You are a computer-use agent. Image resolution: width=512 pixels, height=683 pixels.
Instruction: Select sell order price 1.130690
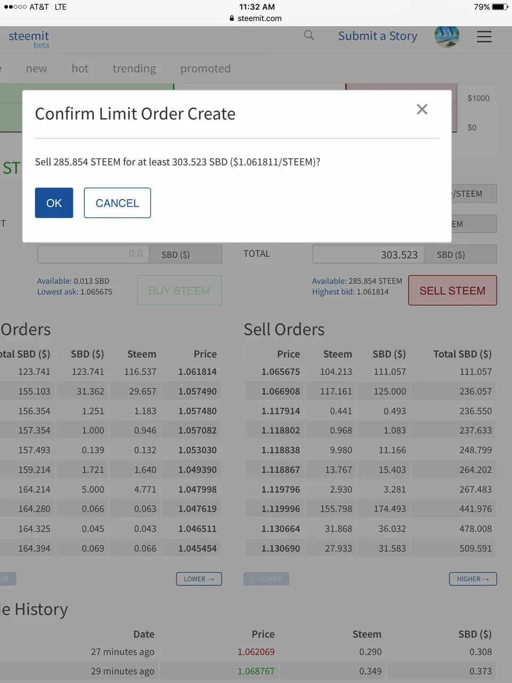[281, 548]
